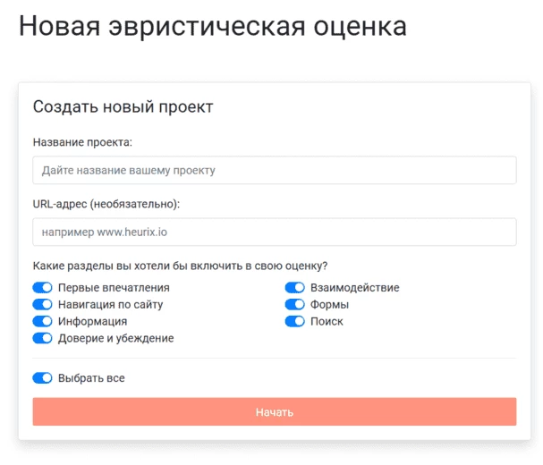The height and width of the screenshot is (465, 543).
Task: Click the URL address input field
Action: tap(275, 232)
